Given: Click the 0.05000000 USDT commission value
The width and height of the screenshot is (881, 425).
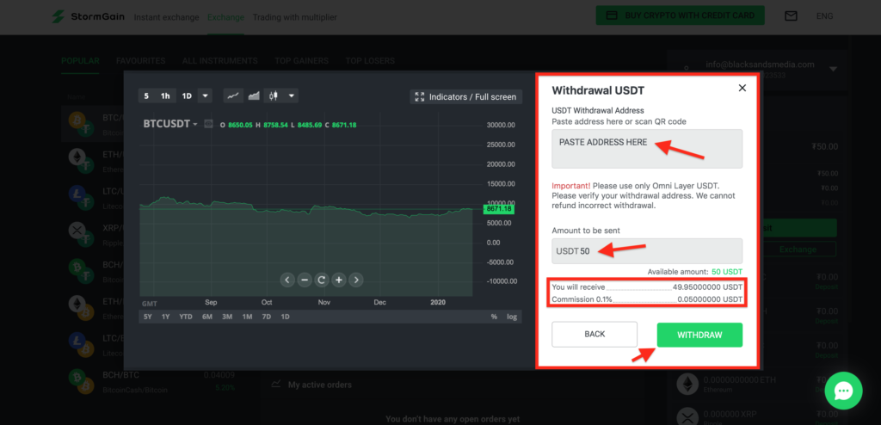Looking at the screenshot, I should click(x=710, y=299).
